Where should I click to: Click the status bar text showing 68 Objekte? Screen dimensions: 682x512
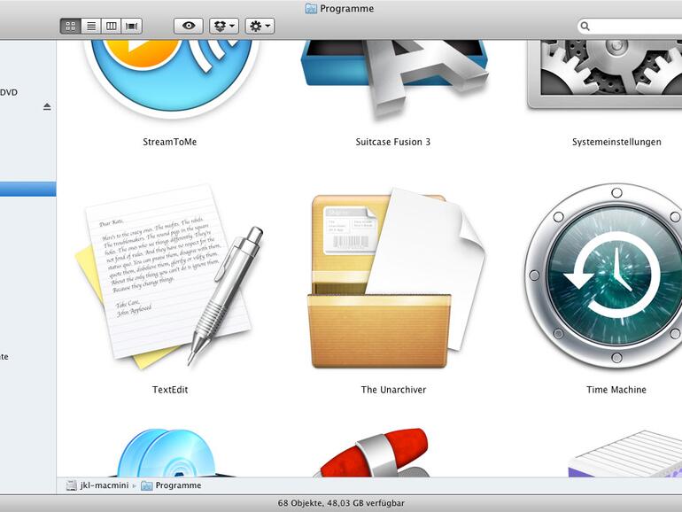point(341,503)
